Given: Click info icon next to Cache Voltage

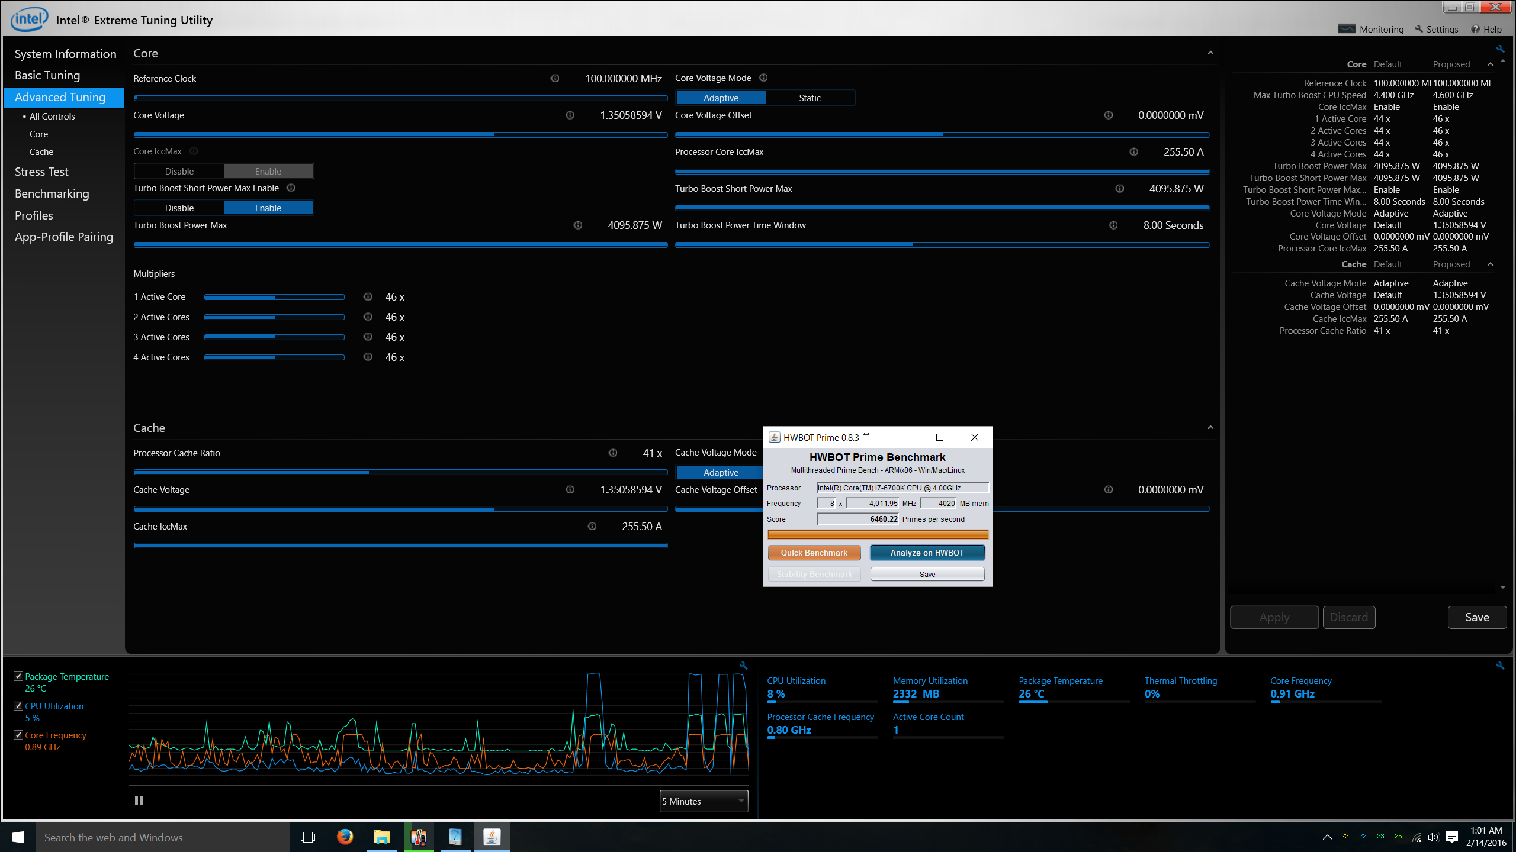Looking at the screenshot, I should coord(570,490).
